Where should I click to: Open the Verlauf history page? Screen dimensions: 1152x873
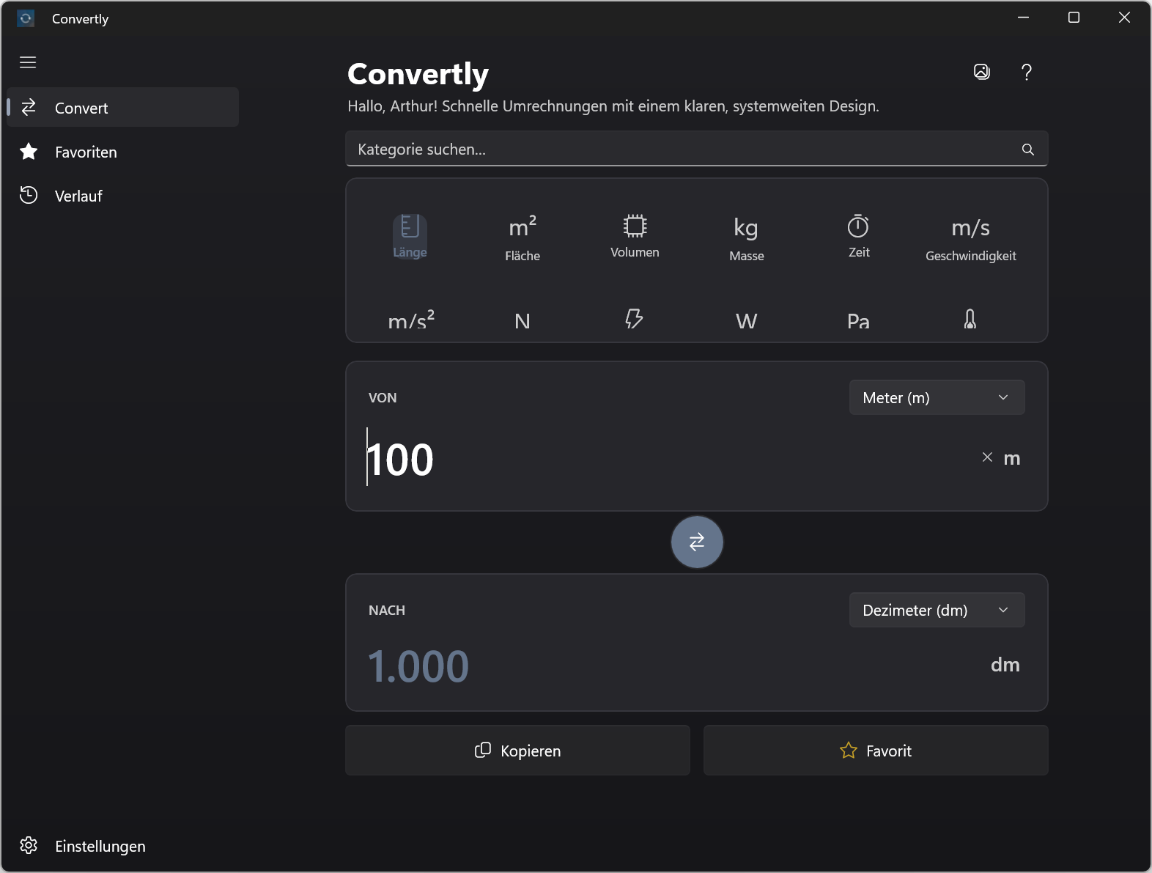pos(123,196)
